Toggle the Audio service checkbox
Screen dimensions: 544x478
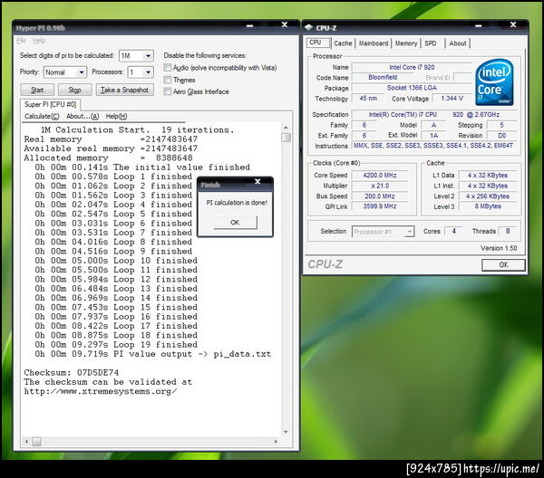click(167, 68)
